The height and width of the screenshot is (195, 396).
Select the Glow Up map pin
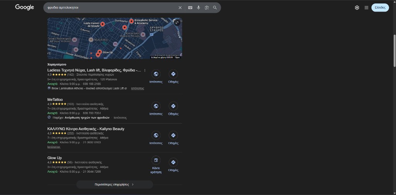tap(99, 52)
